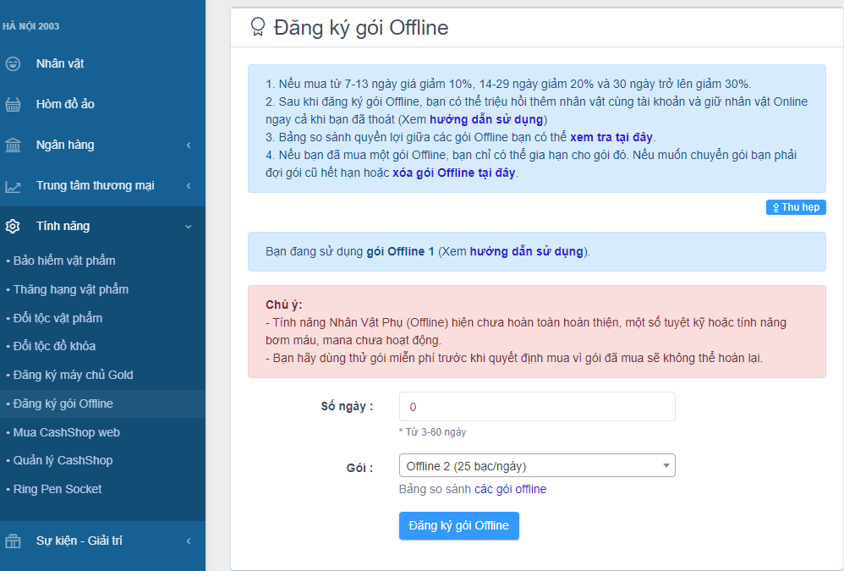Click the Ngân hàng bank building icon
The image size is (844, 571).
(14, 145)
